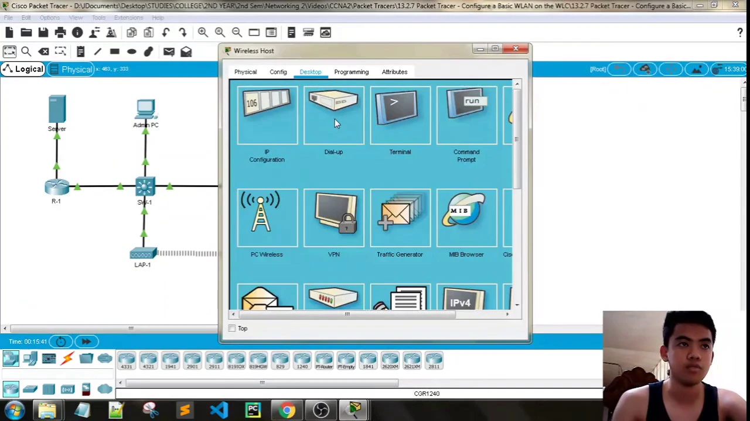
Task: Open the PC Wireless app
Action: [x=267, y=218]
